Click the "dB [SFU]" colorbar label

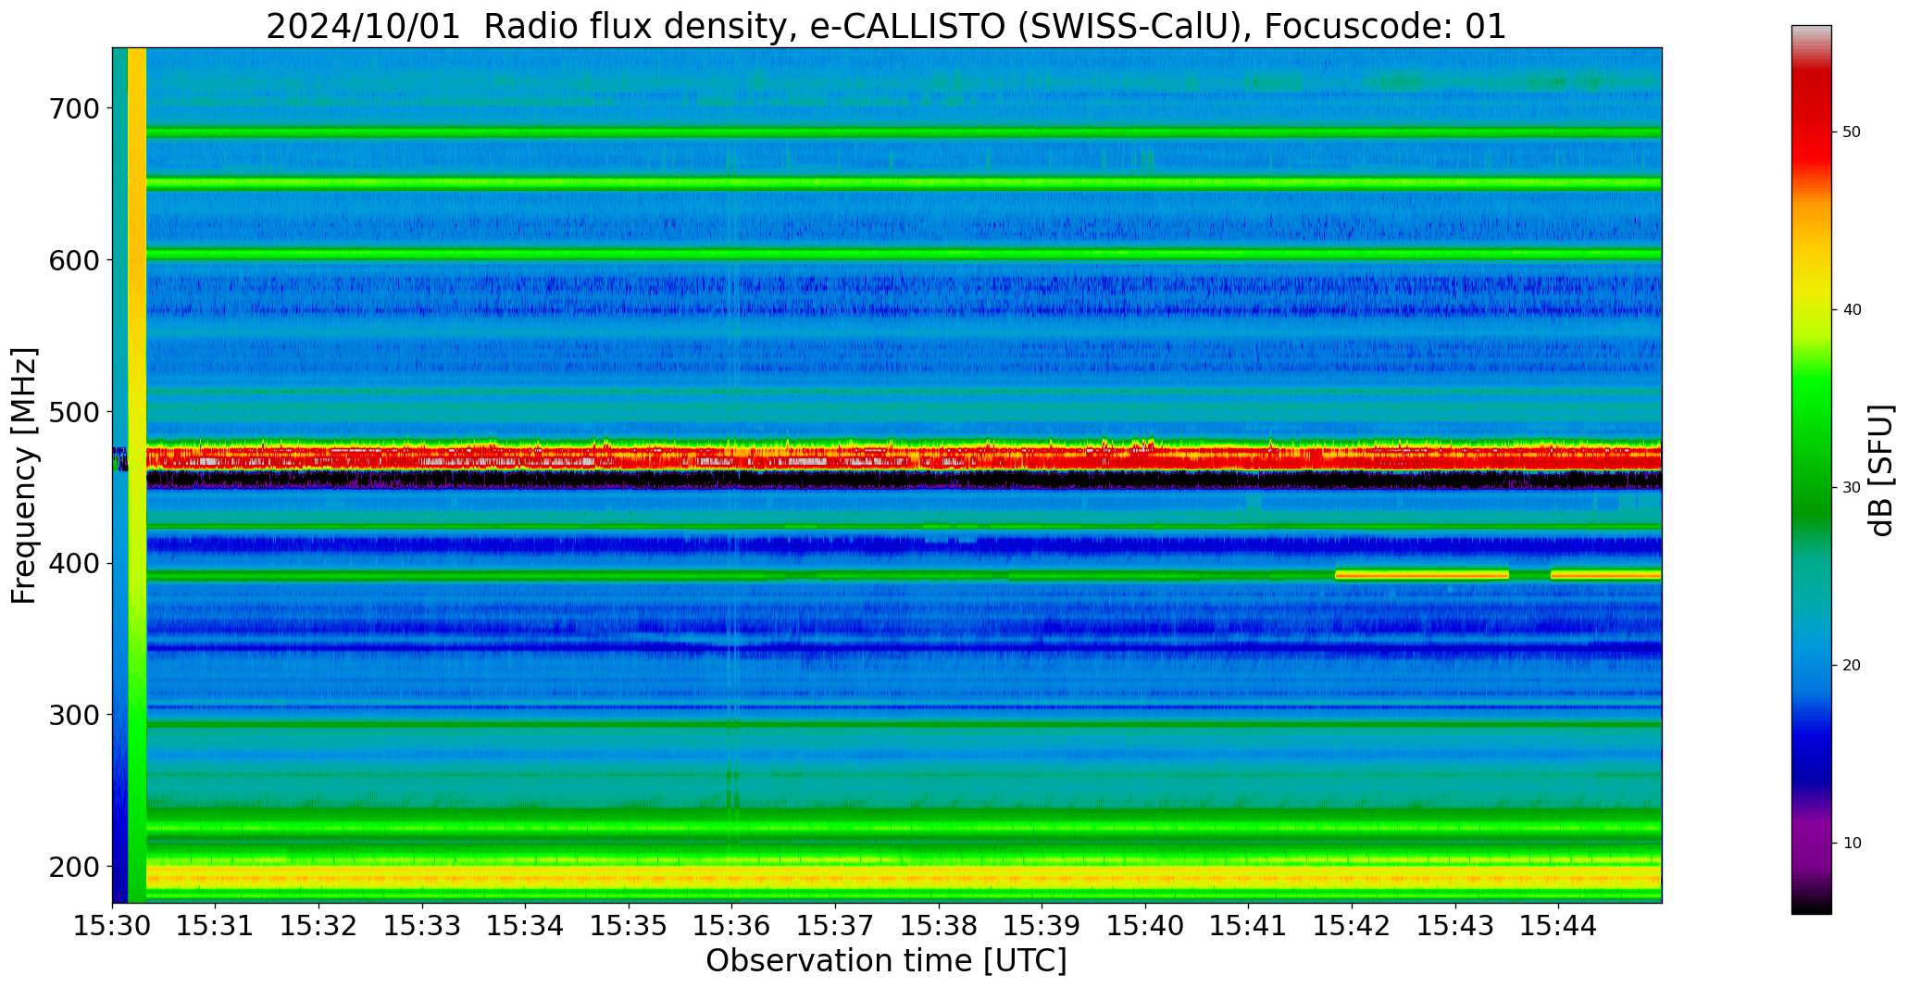tap(1881, 470)
